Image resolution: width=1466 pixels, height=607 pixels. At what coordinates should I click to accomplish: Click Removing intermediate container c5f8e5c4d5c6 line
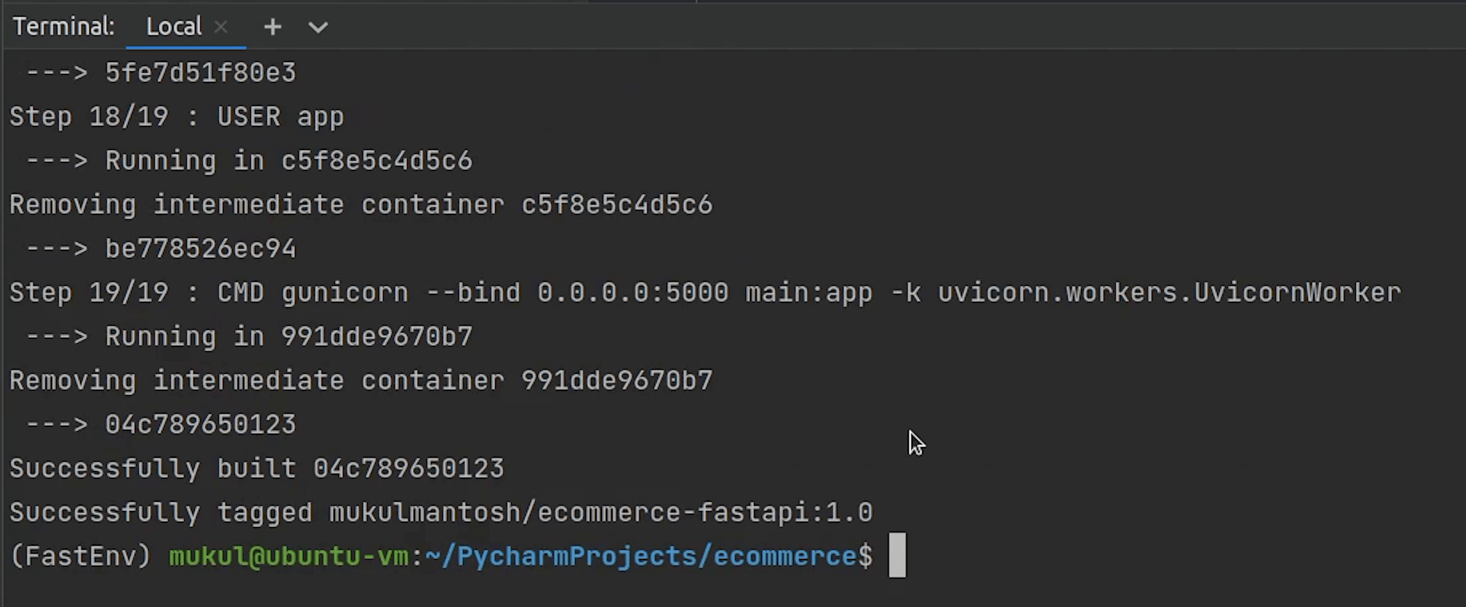pos(360,205)
